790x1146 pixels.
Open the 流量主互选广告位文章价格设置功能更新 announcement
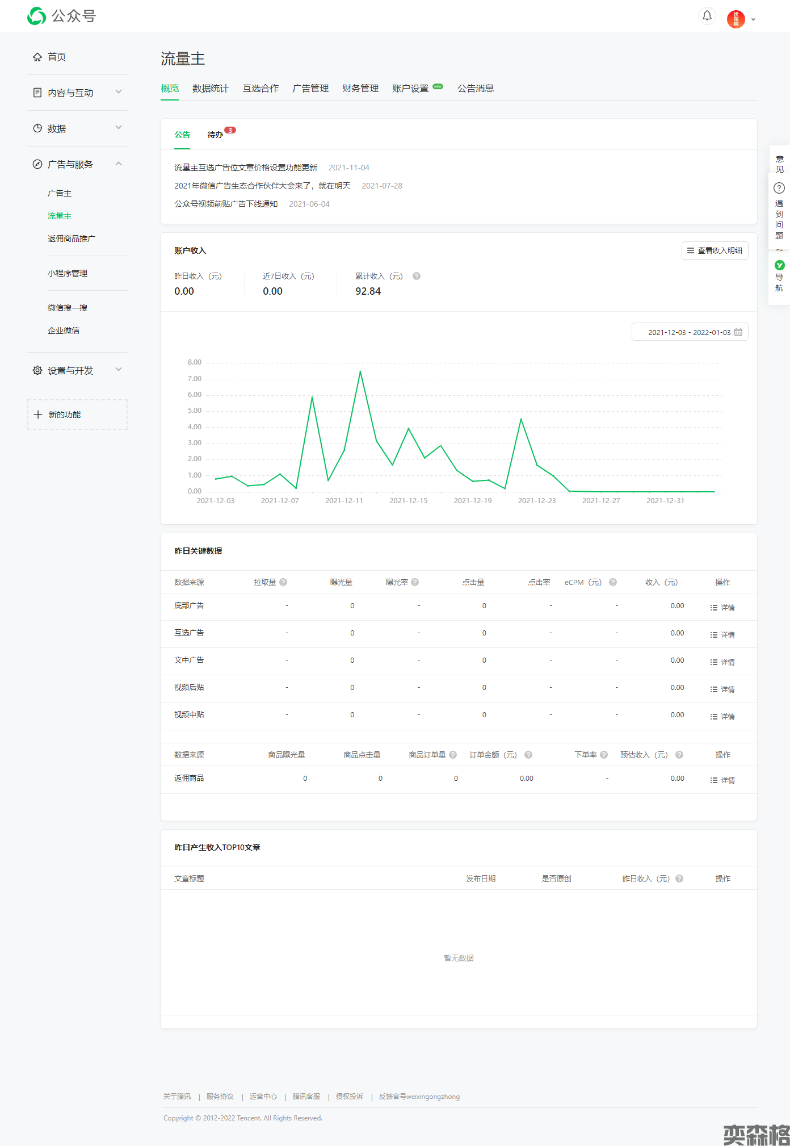click(246, 168)
